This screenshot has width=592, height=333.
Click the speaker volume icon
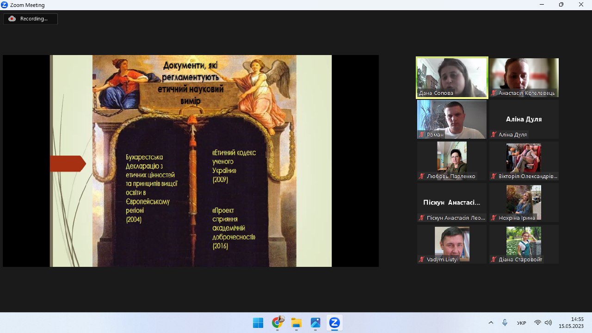(549, 323)
